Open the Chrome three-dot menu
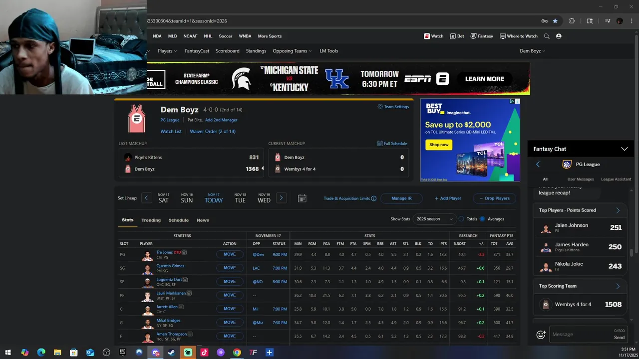This screenshot has width=639, height=359. 632,21
